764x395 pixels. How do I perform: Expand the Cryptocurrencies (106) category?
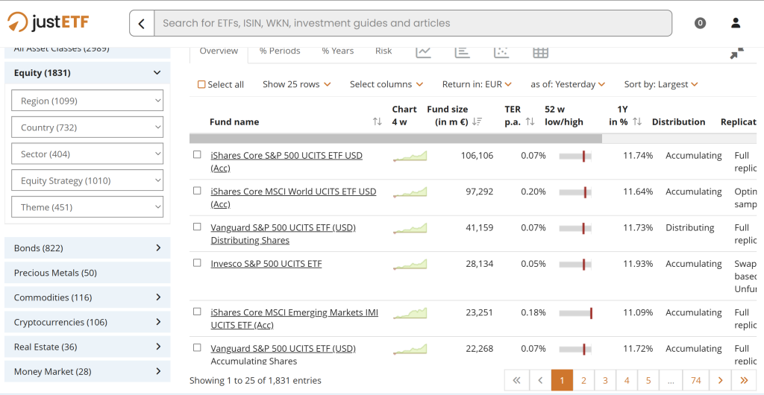coord(88,322)
